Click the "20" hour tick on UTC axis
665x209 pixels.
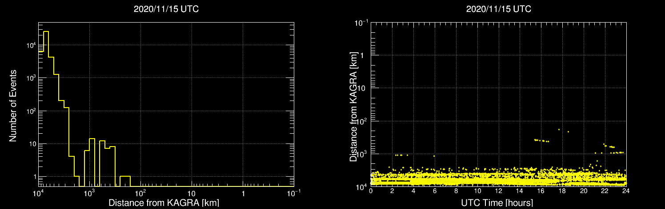pos(584,191)
